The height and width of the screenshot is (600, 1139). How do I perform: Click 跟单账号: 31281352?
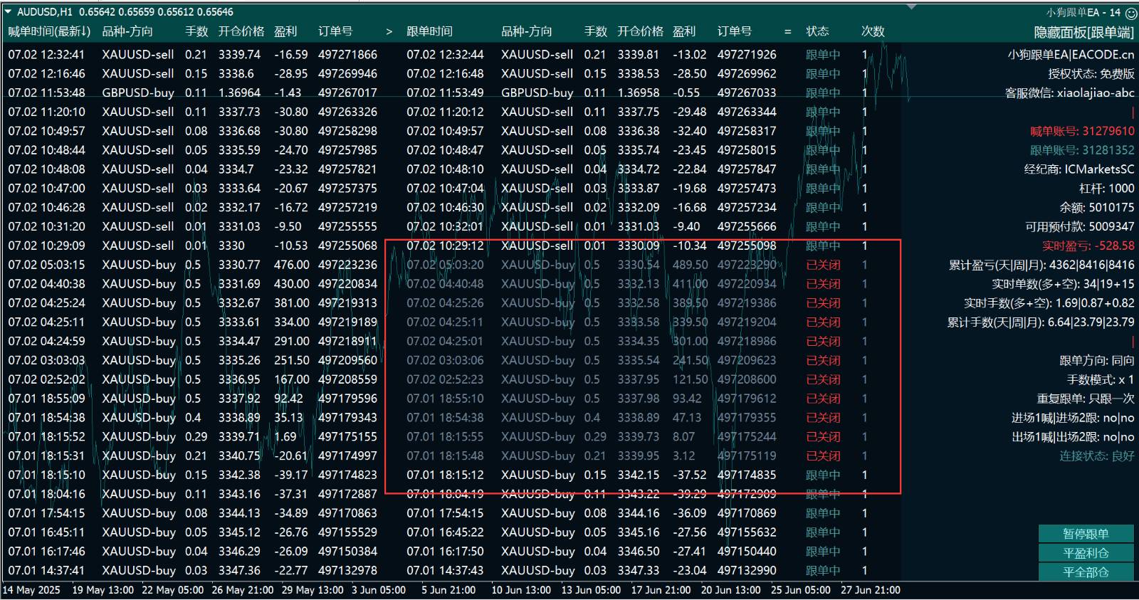click(x=1082, y=150)
